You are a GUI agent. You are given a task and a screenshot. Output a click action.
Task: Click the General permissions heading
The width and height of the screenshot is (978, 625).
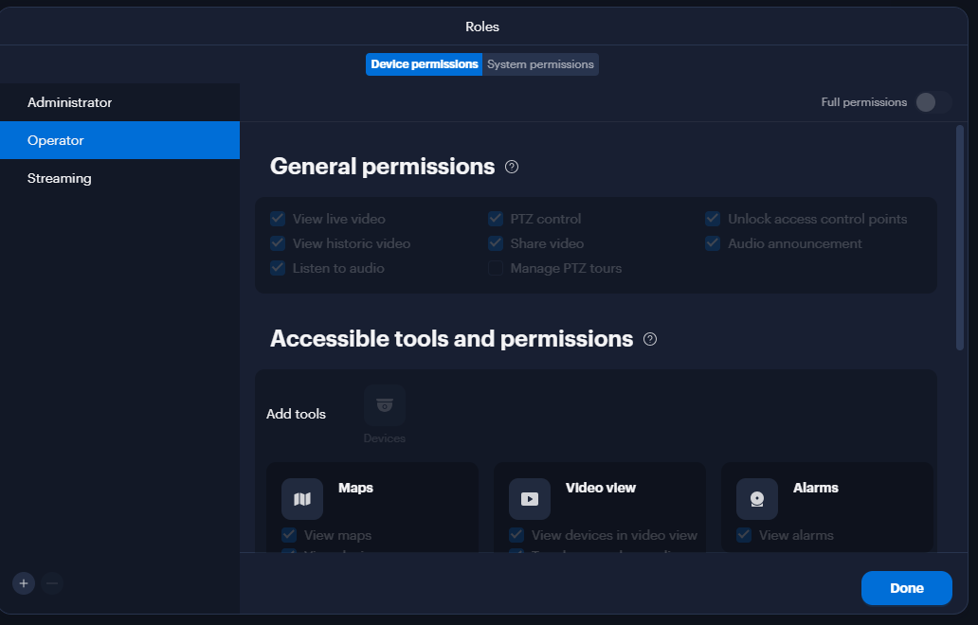pos(382,167)
